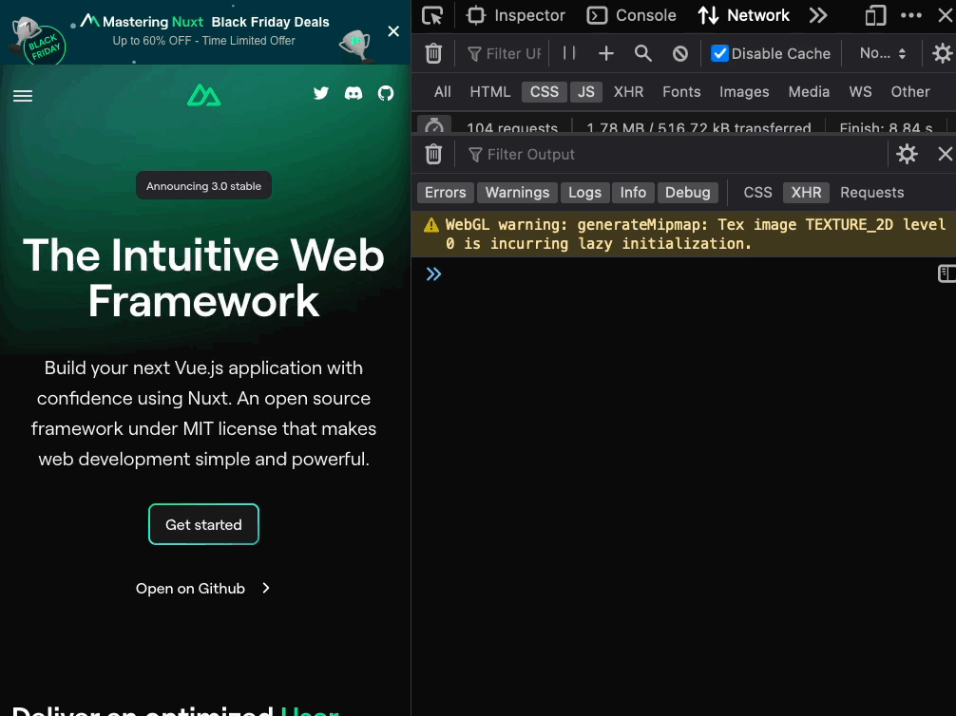
Task: Toggle WS request filter
Action: coord(860,92)
